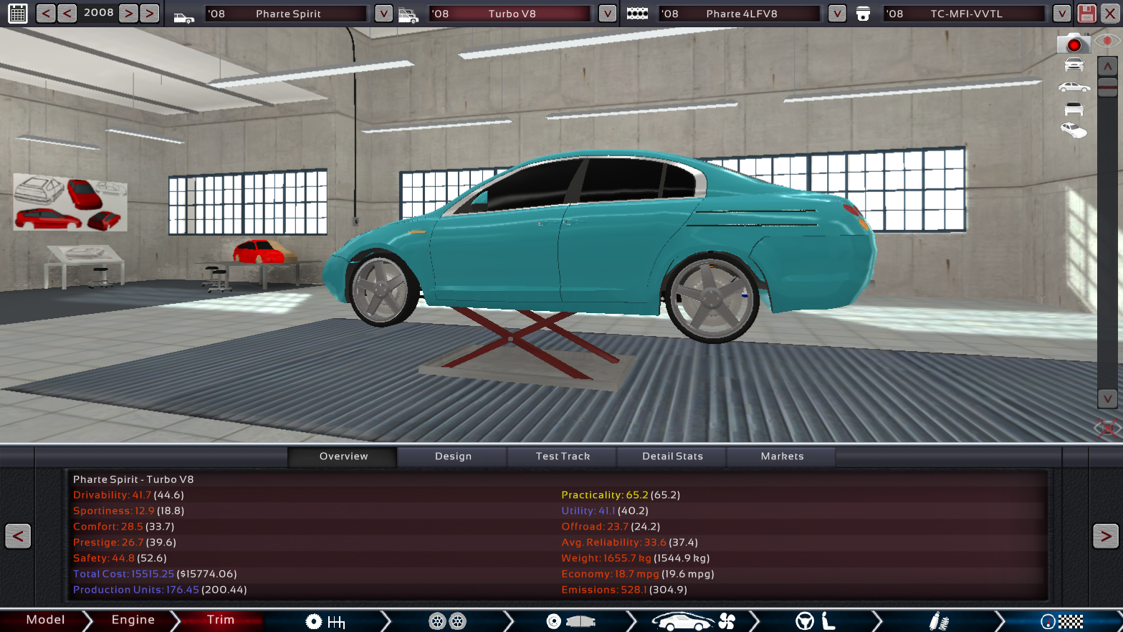Open the Markets tab
Screen dimensions: 1123x632
click(781, 456)
